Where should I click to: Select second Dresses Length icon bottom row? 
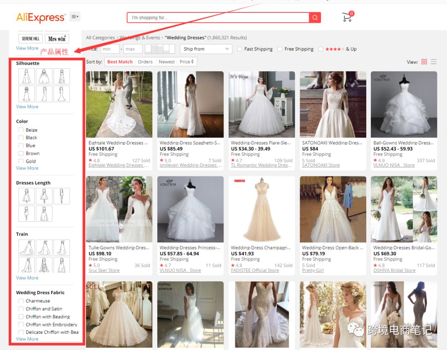coord(44,213)
